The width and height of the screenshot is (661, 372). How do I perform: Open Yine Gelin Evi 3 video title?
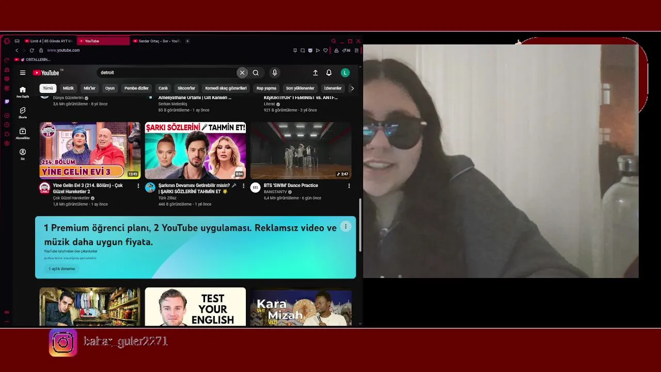point(88,189)
